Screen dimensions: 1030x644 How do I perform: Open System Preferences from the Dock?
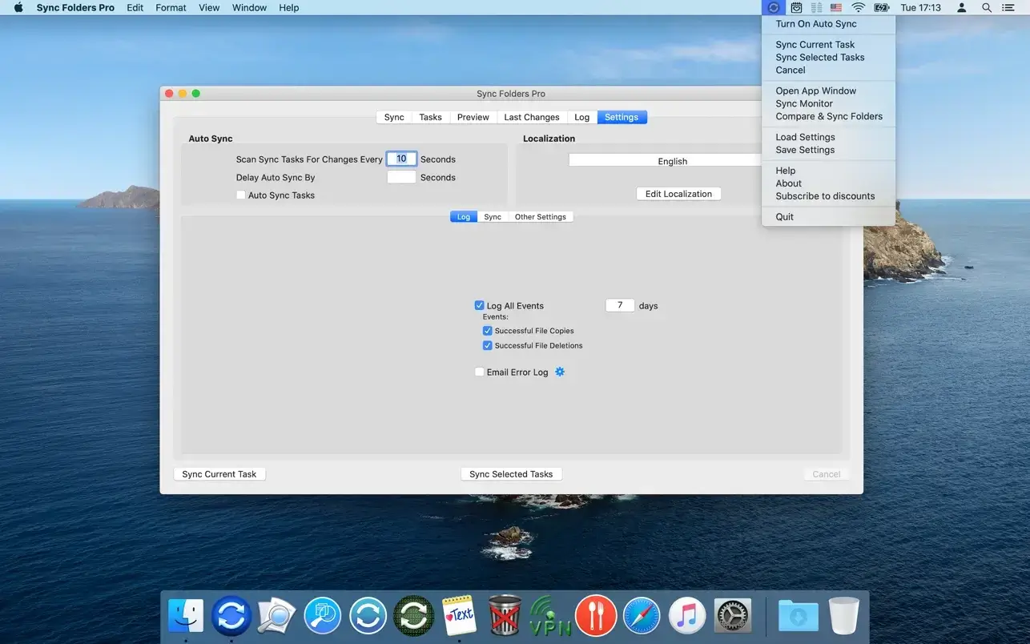(732, 616)
